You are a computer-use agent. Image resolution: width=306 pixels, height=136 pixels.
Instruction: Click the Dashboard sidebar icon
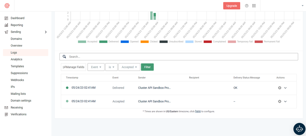click(x=6, y=18)
